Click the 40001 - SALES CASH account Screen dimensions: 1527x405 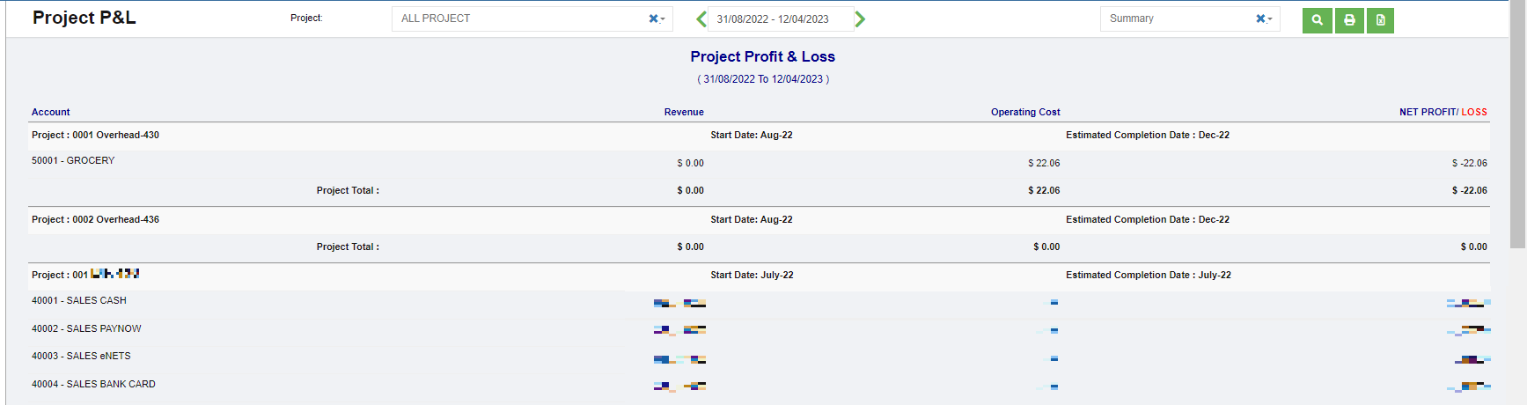point(79,300)
